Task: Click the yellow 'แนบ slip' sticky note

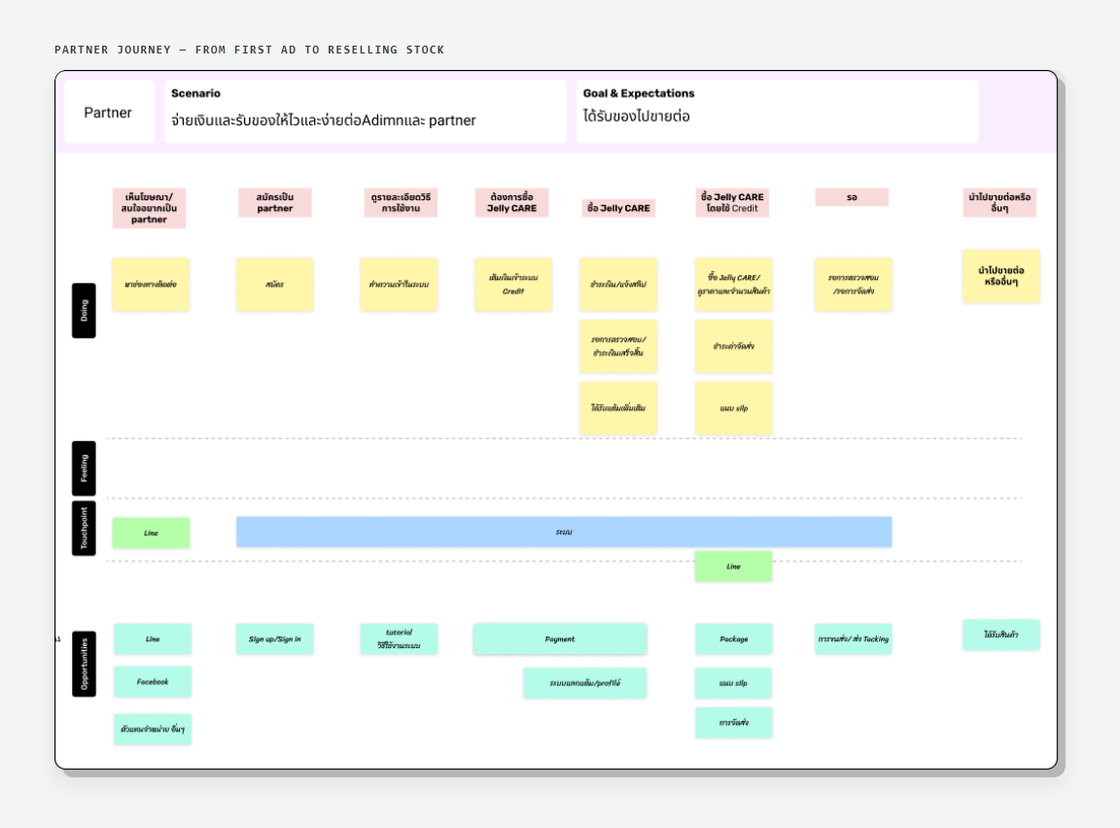Action: click(734, 408)
